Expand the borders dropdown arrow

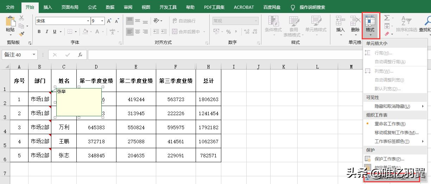point(76,32)
